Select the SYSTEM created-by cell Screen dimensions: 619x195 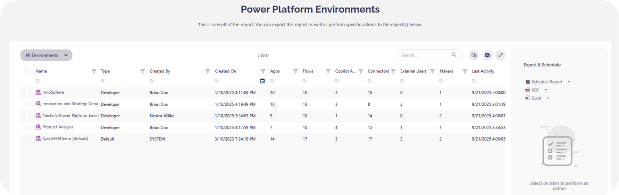[157, 139]
